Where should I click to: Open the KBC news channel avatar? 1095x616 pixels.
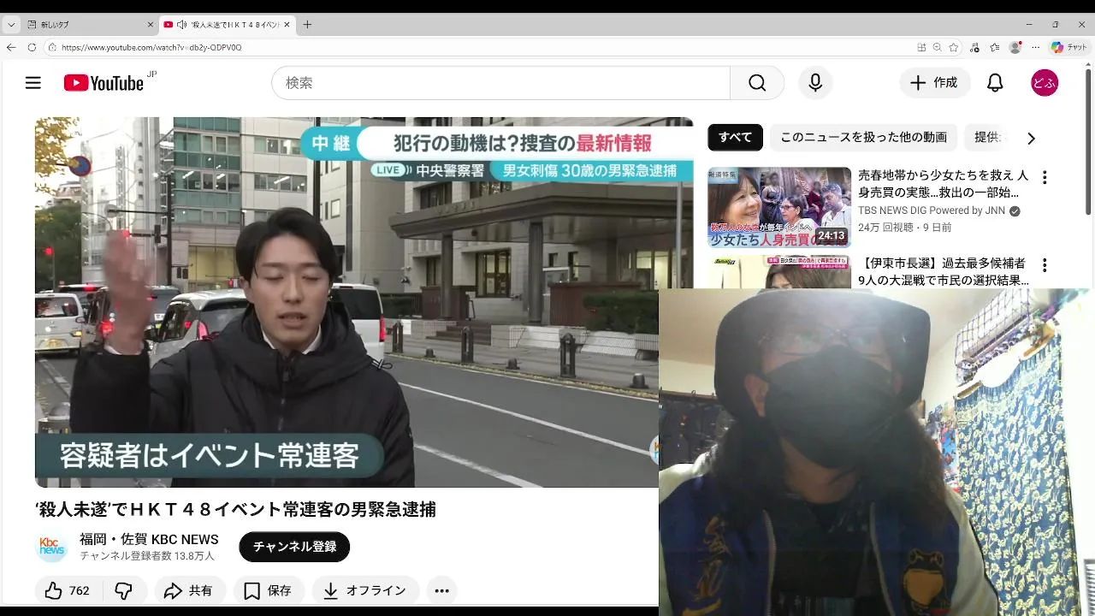coord(52,547)
